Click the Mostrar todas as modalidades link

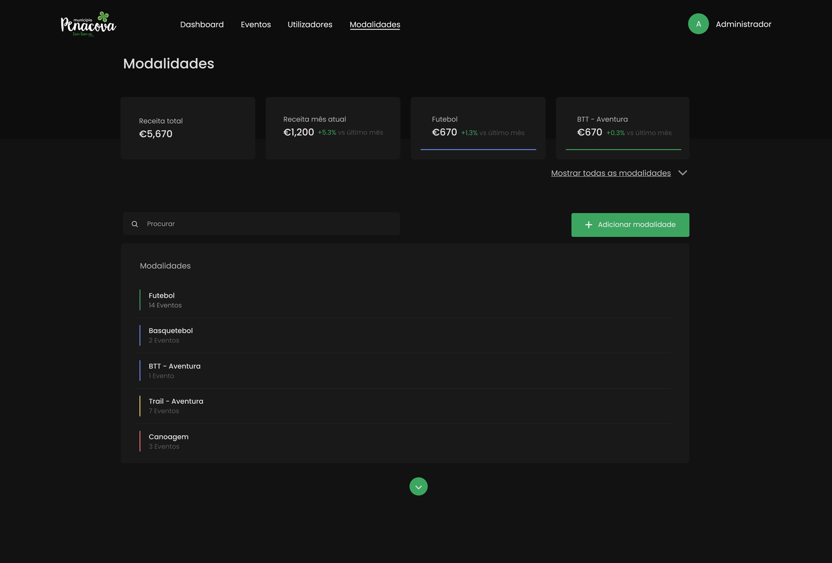[x=610, y=173]
